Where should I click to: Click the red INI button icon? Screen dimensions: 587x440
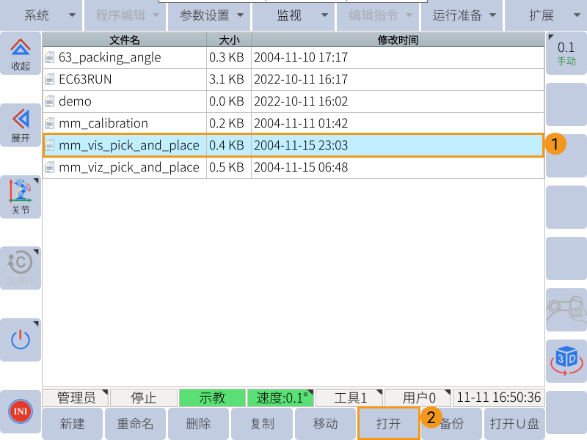coord(21,411)
